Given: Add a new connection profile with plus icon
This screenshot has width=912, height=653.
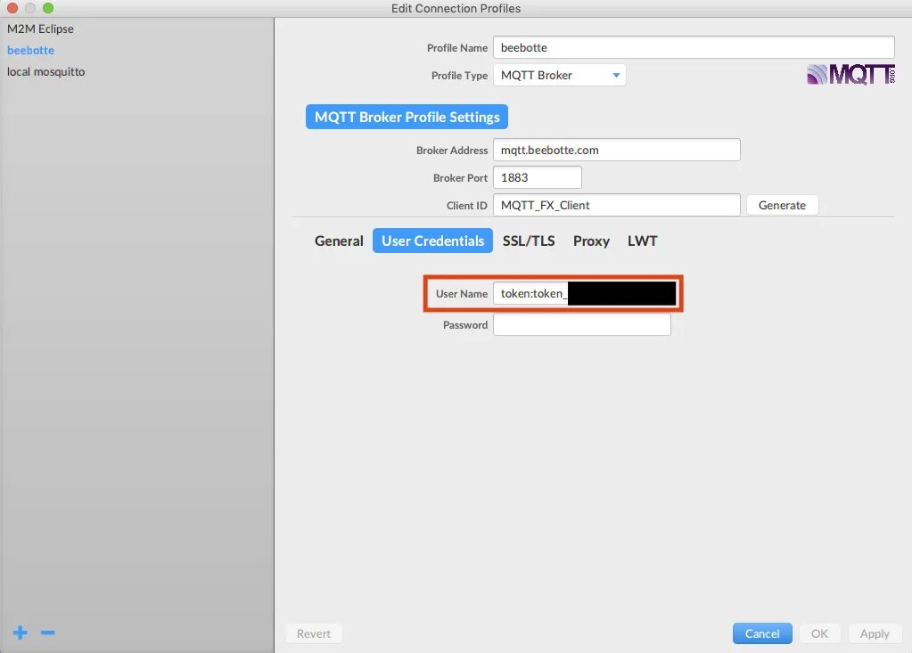Looking at the screenshot, I should coord(21,633).
